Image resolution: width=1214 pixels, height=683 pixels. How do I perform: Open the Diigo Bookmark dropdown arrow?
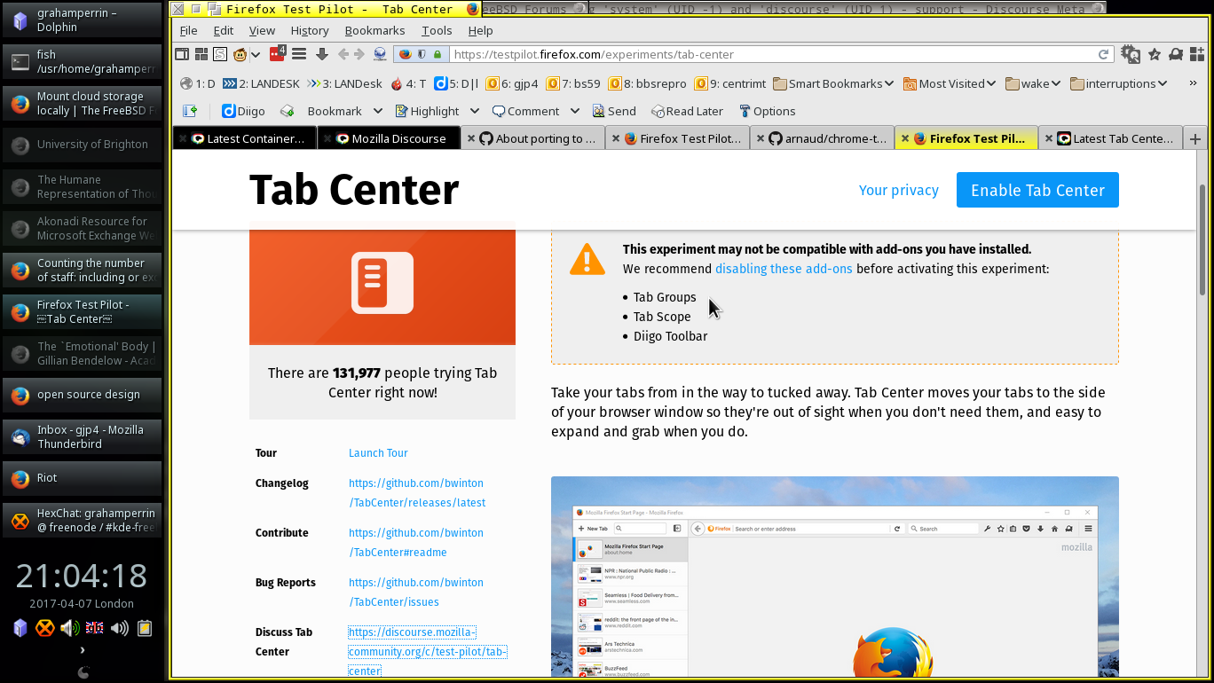pos(377,111)
